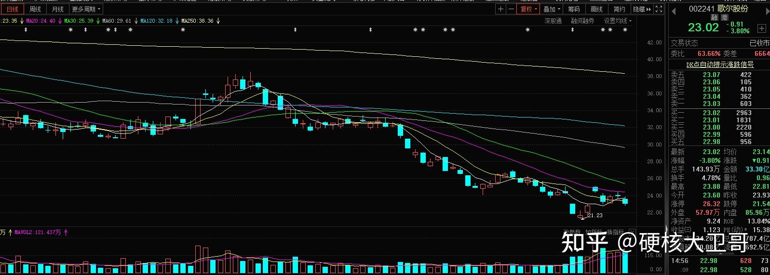Open 叠加 overlay dropdown
The height and width of the screenshot is (275, 770).
click(552, 9)
